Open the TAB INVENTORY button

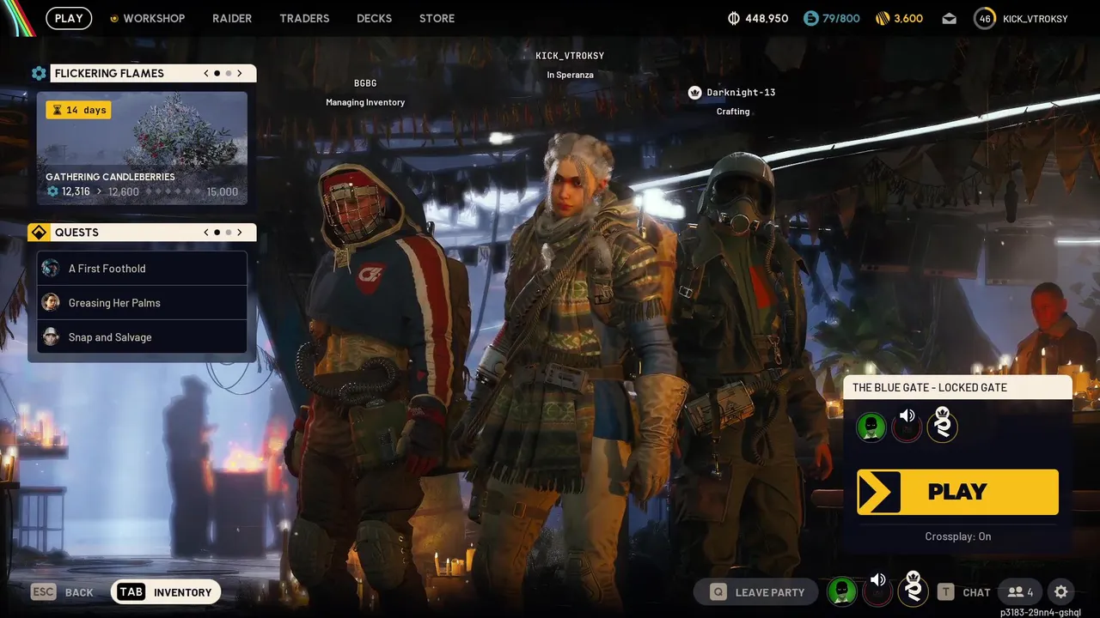[x=166, y=591]
